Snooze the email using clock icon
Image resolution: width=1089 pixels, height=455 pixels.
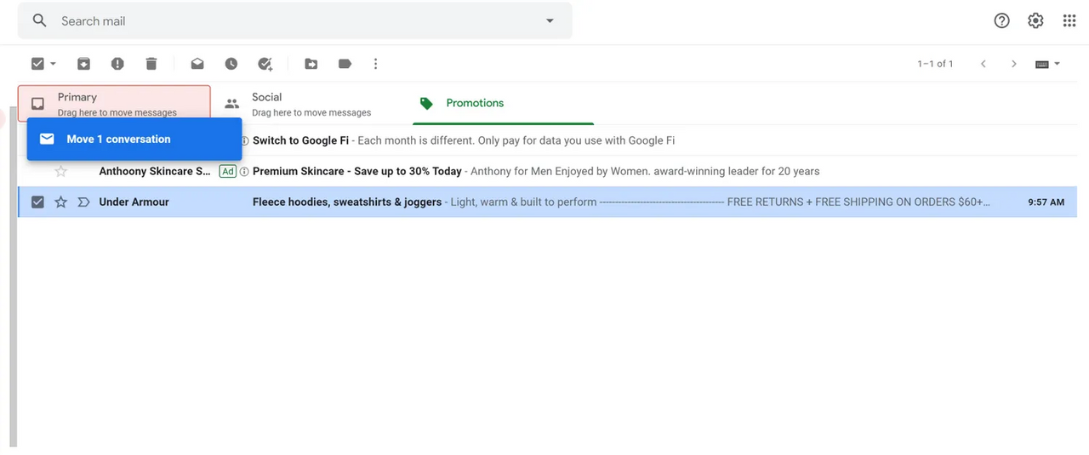click(x=231, y=64)
